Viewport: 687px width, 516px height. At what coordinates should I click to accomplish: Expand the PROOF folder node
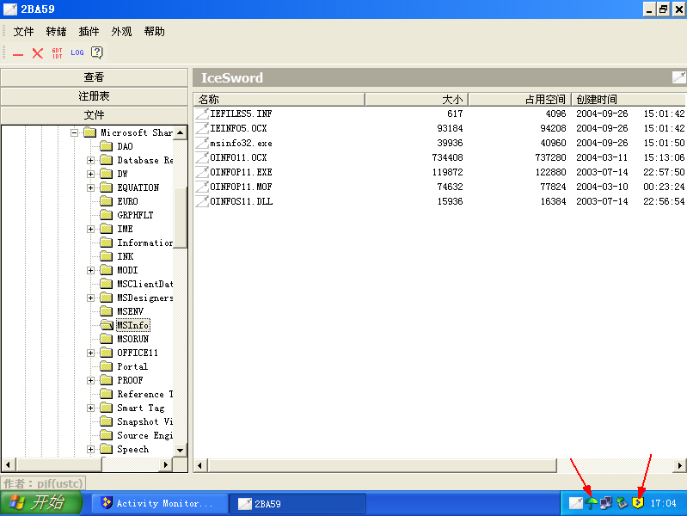click(90, 380)
